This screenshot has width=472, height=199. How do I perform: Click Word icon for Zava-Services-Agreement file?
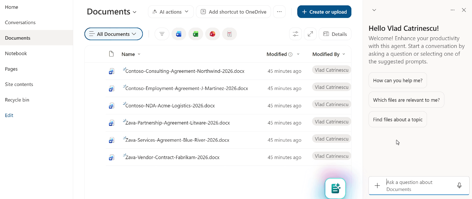[112, 140]
